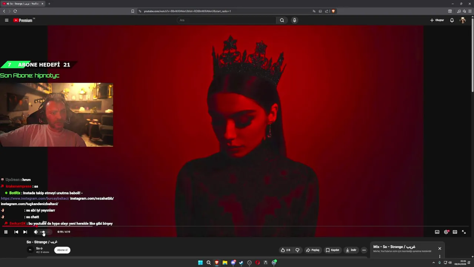
Task: Open the player settings gear
Action: (446, 232)
